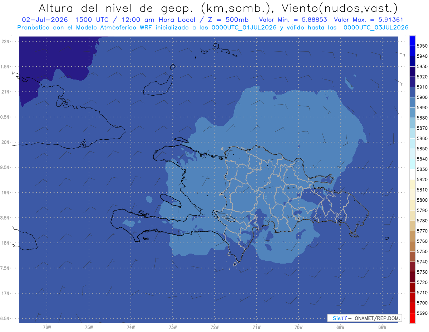Image resolution: width=429 pixels, height=332 pixels.
Task: Click the '69W' longitude label
Action: 340,327
